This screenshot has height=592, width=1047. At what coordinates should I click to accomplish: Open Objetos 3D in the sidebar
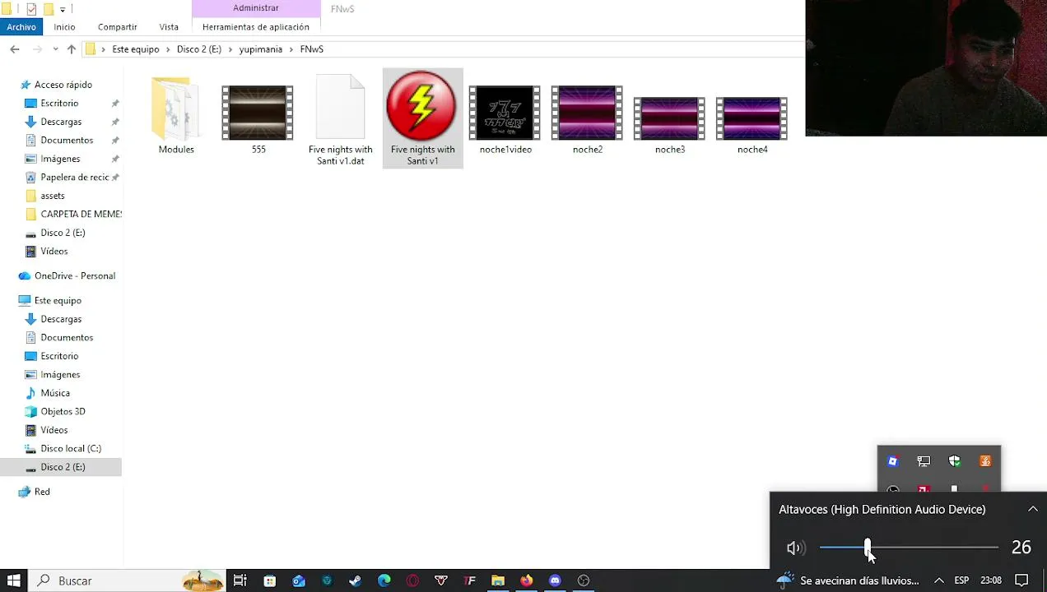click(63, 411)
